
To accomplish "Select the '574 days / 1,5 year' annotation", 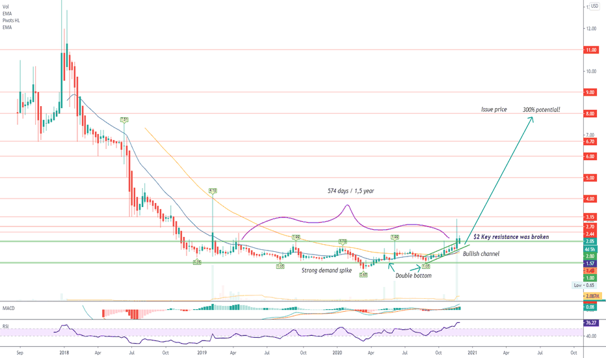I will (x=350, y=191).
